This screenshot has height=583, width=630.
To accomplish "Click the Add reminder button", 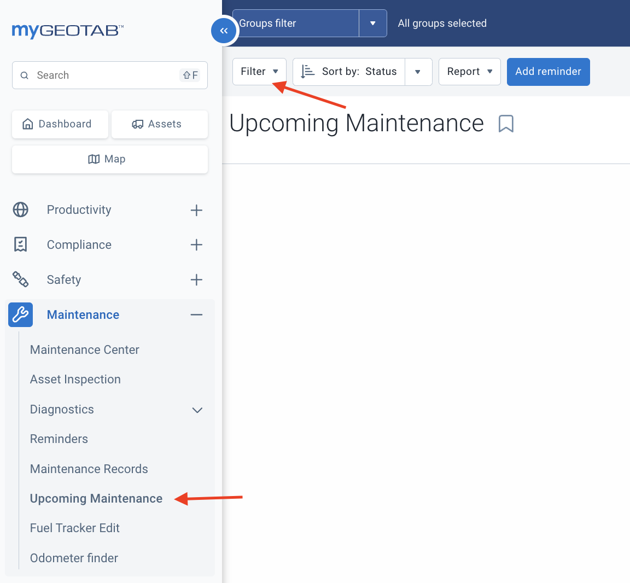I will pos(548,72).
